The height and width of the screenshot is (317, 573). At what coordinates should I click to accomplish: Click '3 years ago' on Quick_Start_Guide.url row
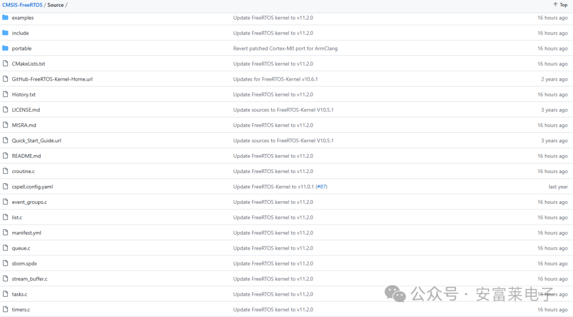(x=554, y=140)
